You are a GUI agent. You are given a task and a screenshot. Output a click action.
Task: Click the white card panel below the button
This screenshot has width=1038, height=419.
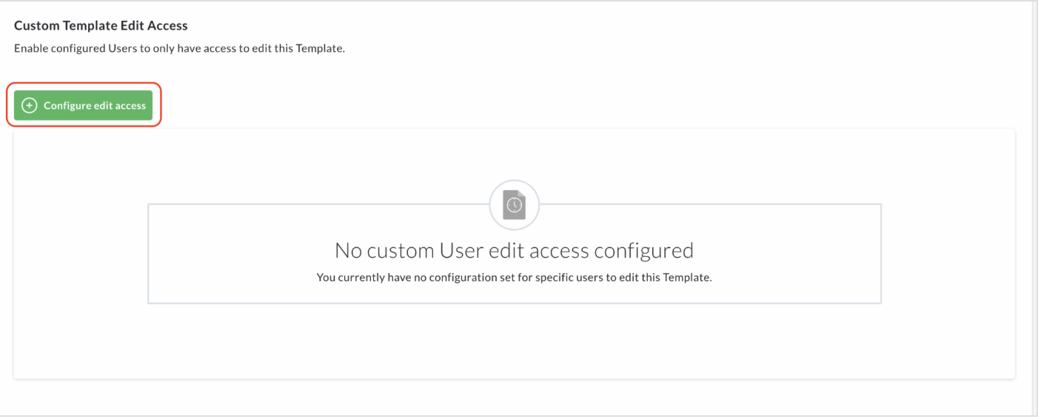point(515,348)
